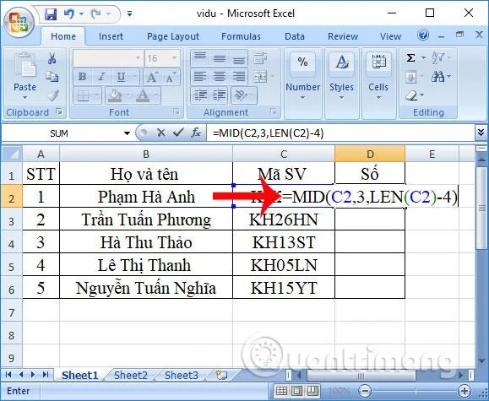Select the Format Painter brush
489x401 pixels.
pyautogui.click(x=53, y=95)
